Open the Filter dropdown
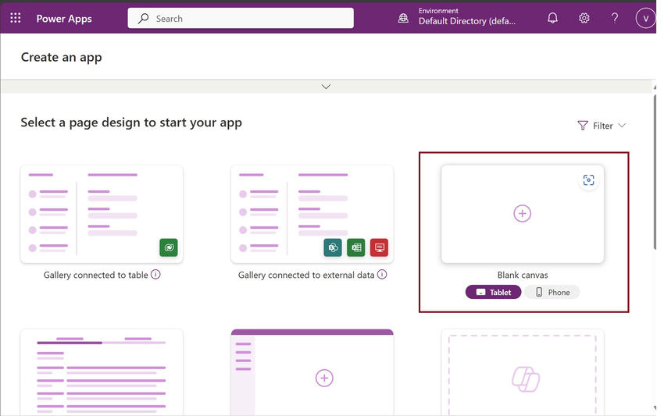Image resolution: width=664 pixels, height=416 pixels. click(602, 126)
